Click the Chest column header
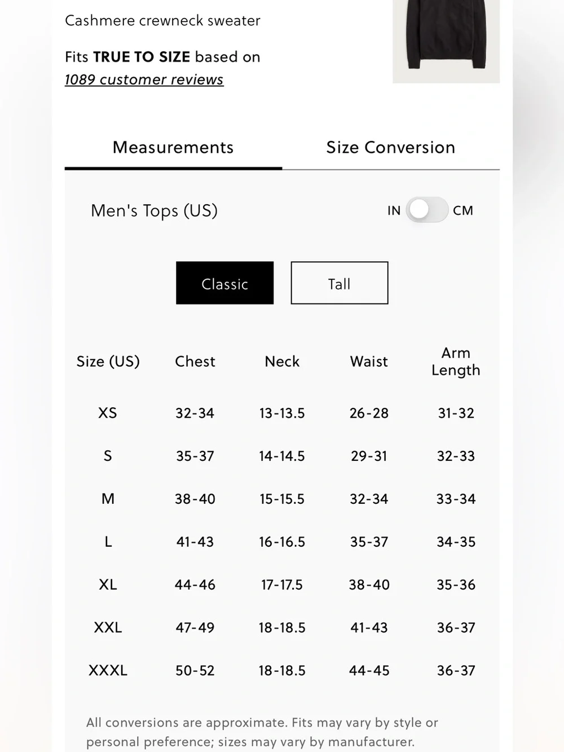The width and height of the screenshot is (564, 752). click(x=195, y=362)
